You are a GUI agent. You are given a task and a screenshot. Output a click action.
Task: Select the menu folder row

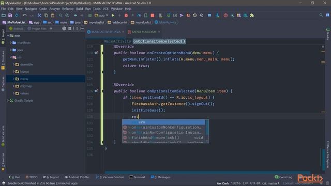(46, 79)
